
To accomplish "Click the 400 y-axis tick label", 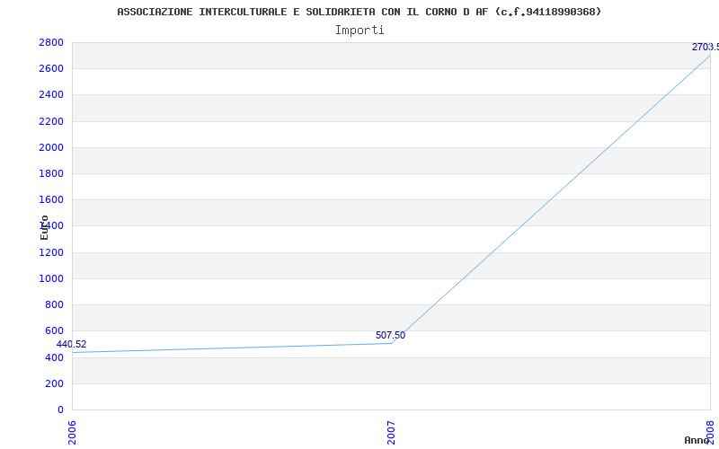I will 54,357.
